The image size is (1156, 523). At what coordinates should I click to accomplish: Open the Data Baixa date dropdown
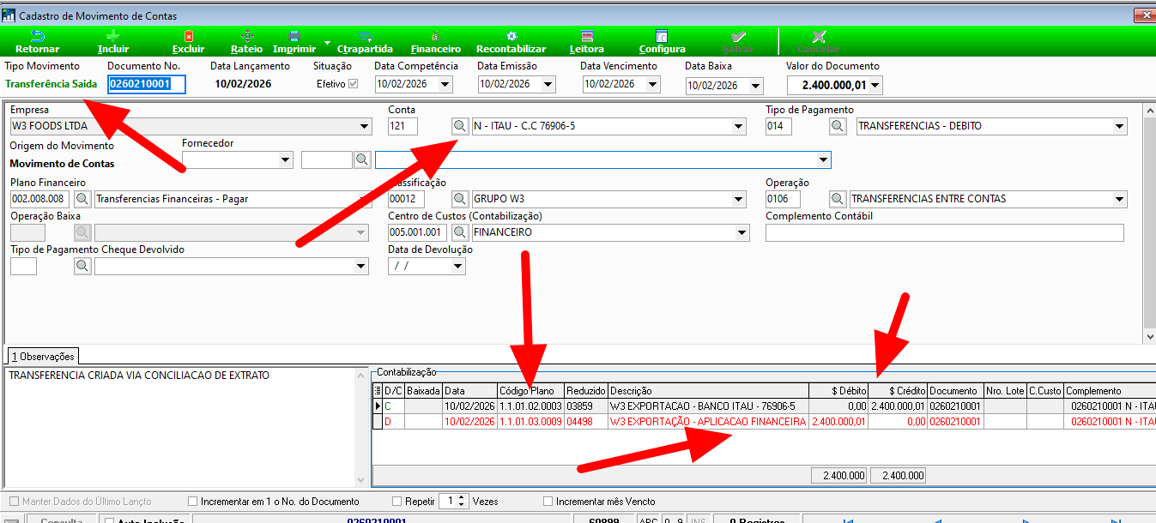[755, 85]
